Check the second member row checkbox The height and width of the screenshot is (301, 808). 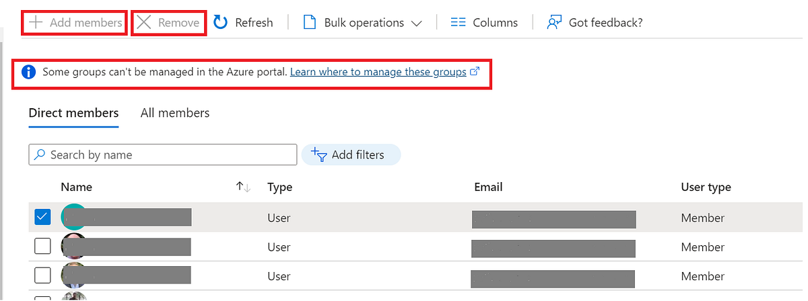(42, 247)
